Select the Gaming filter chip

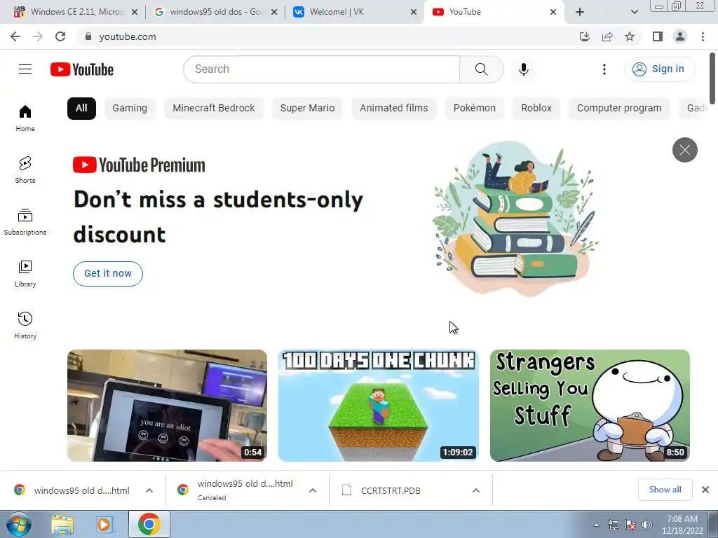(130, 109)
